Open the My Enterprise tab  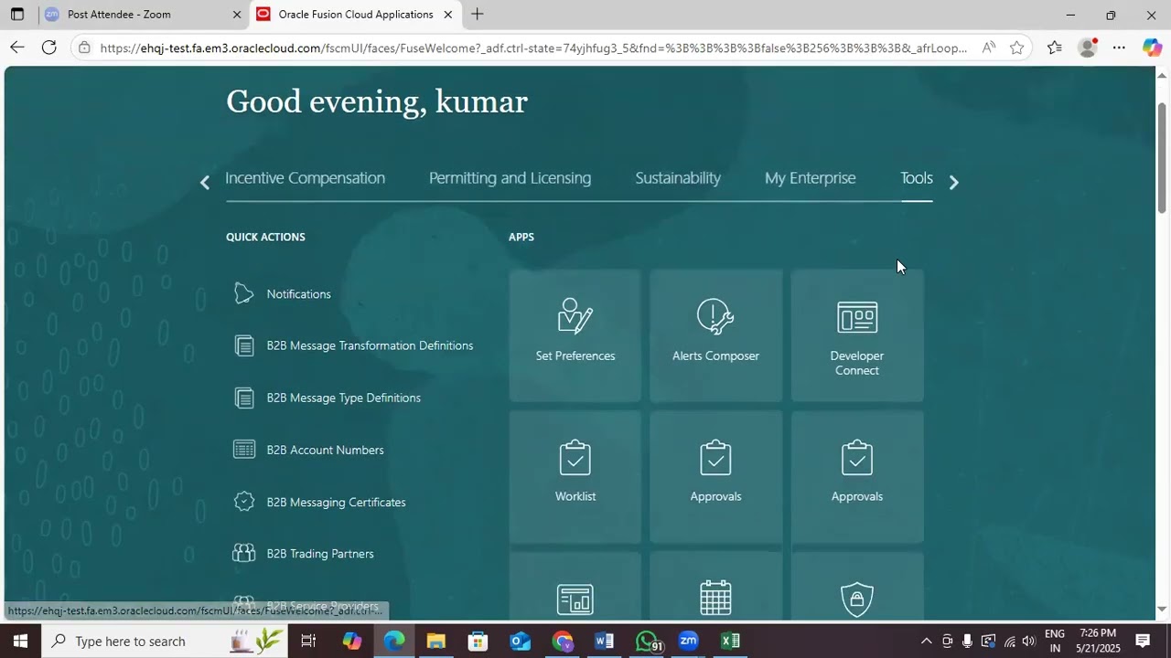[811, 178]
